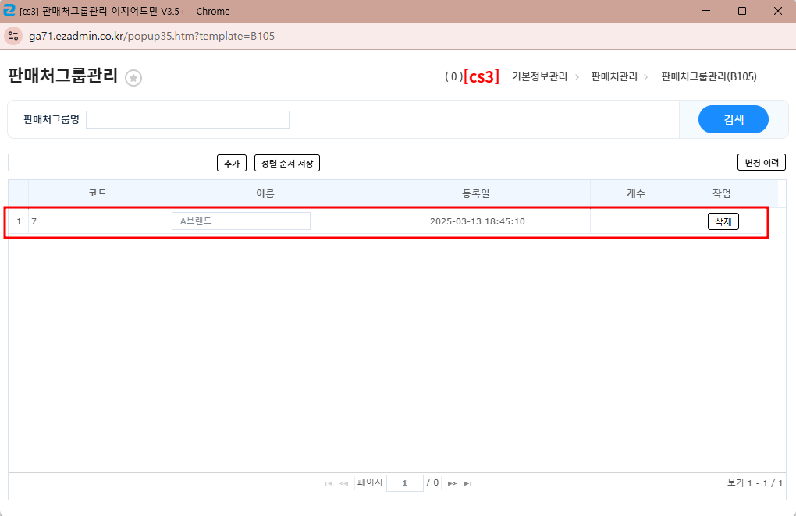Save sort order with 정렬 순서 저장
Viewport: 796px width, 516px height.
pos(287,163)
